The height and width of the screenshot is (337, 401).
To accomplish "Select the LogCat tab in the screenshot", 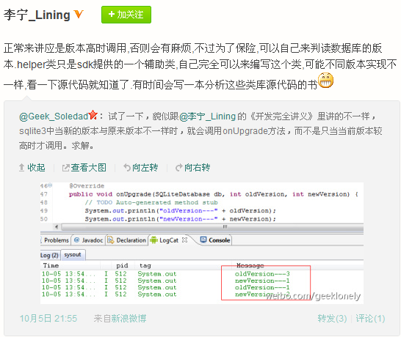I will [168, 240].
